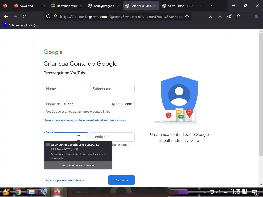263x197 pixels.
Task: Bookmark this page with the star icon
Action: tap(187, 17)
